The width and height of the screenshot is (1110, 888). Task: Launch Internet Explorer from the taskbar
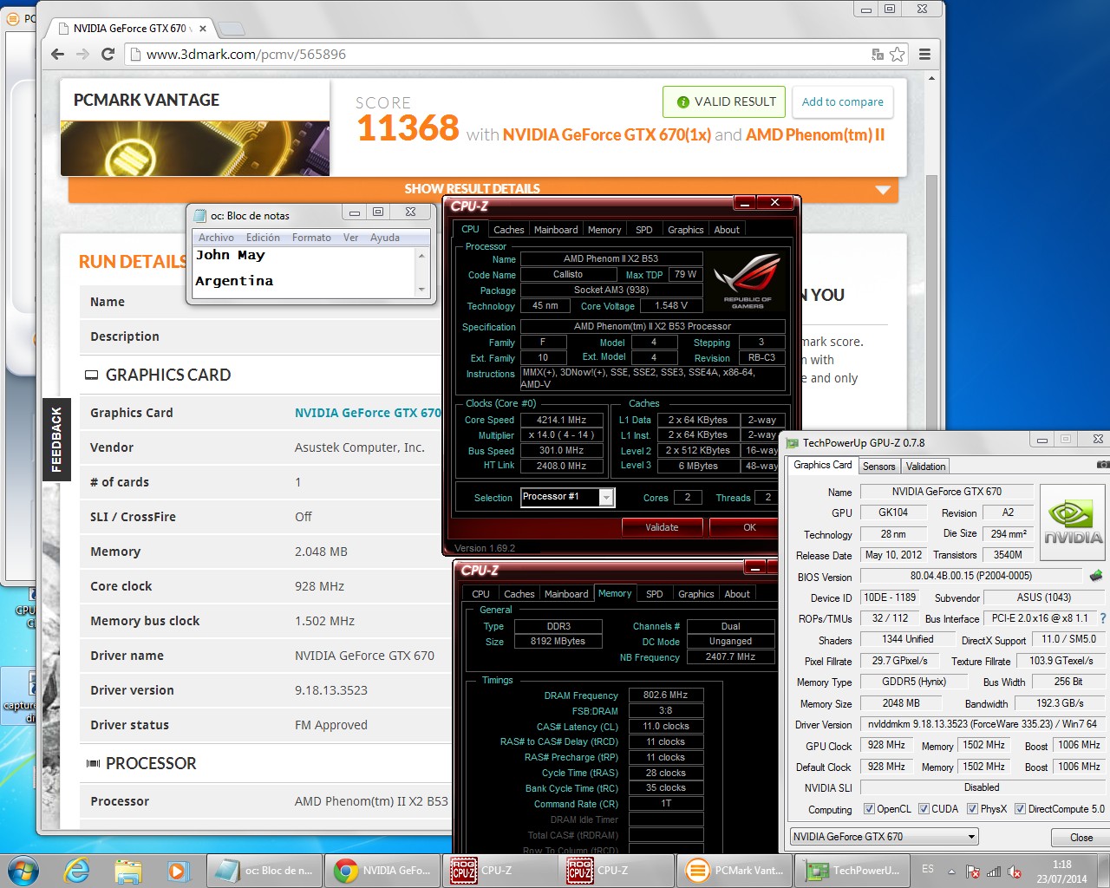[x=76, y=870]
